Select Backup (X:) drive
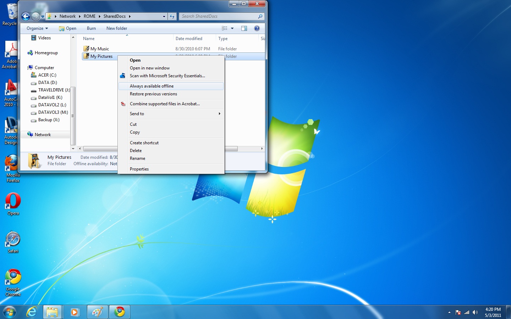The image size is (511, 319). click(x=45, y=120)
